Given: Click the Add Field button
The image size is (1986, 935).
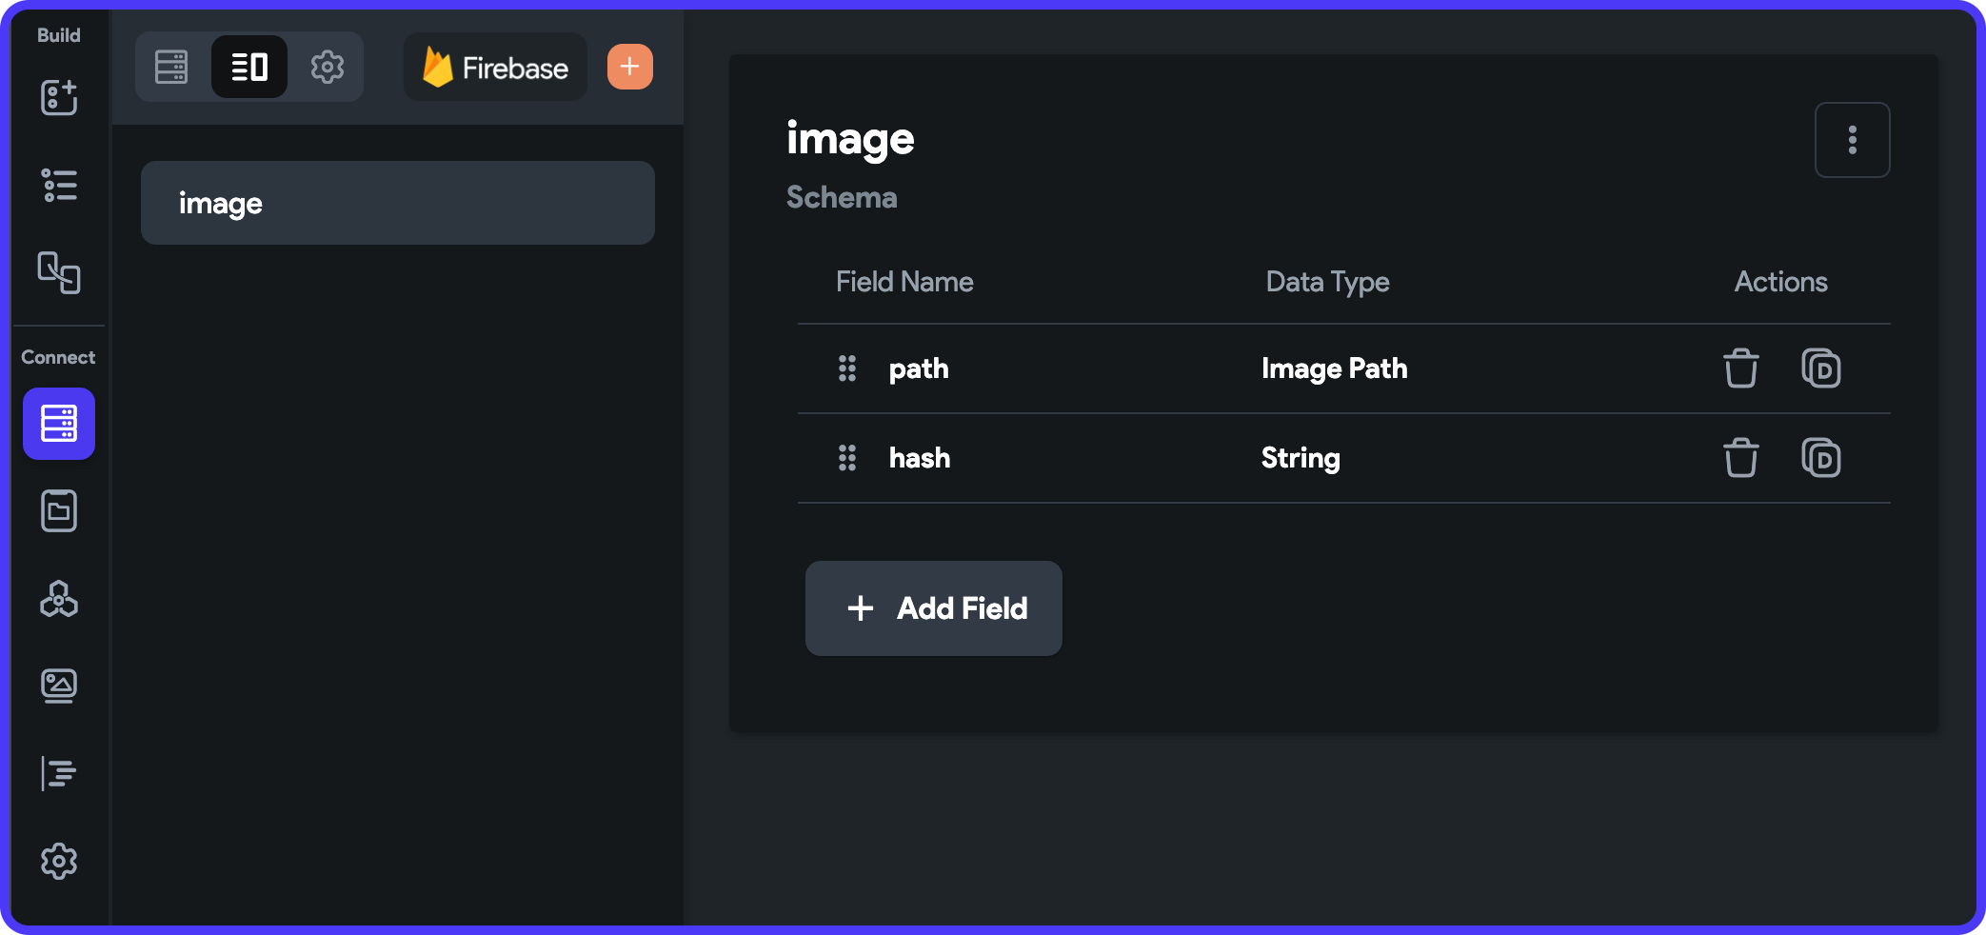Looking at the screenshot, I should (934, 608).
